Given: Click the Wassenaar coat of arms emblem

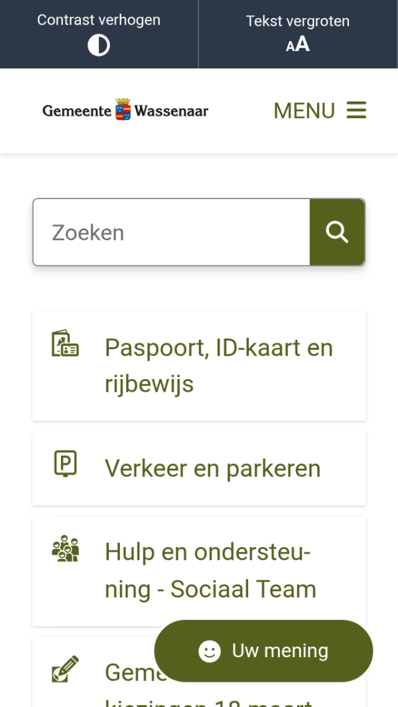Looking at the screenshot, I should [x=123, y=110].
